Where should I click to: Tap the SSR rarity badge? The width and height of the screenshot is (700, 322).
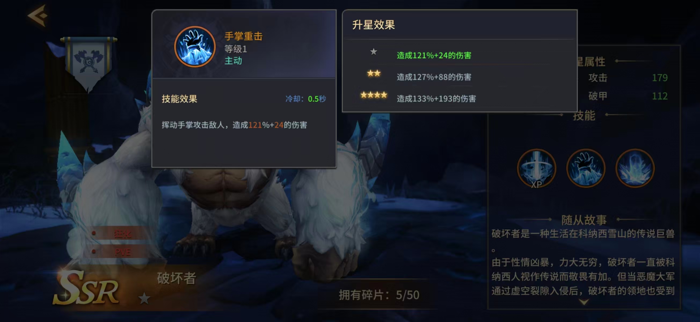pyautogui.click(x=86, y=288)
